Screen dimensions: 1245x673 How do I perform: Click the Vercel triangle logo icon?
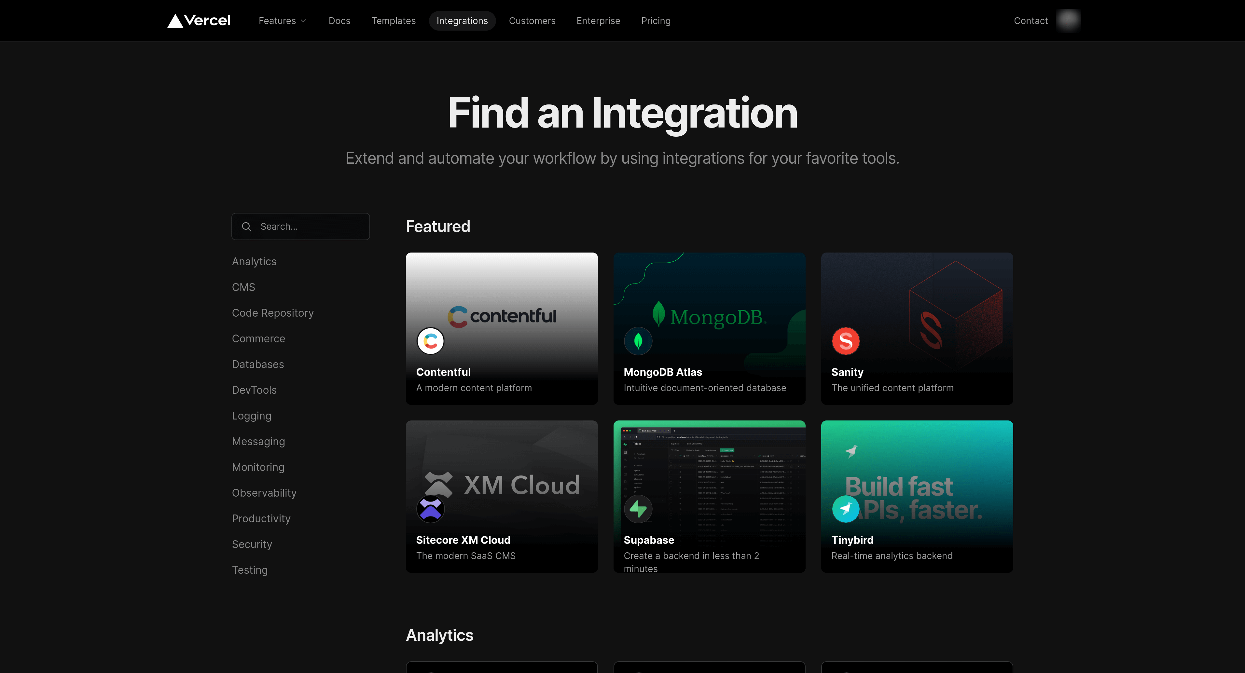(175, 20)
